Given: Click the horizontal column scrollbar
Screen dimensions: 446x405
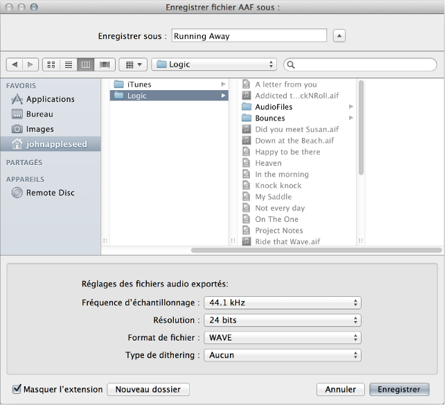Looking at the screenshot, I should pyautogui.click(x=316, y=250).
